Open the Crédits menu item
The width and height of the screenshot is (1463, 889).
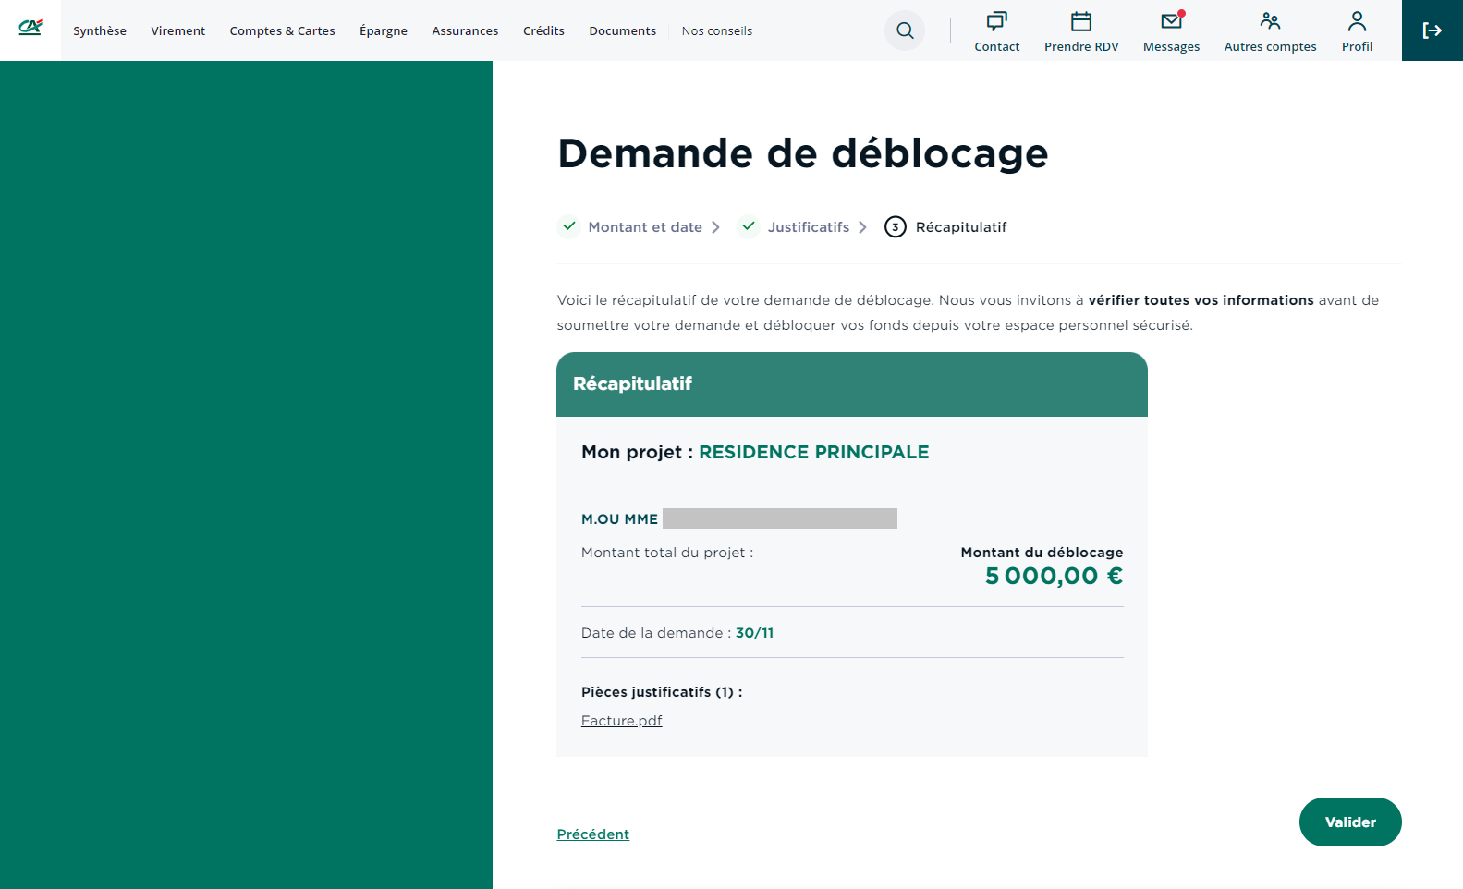543,31
